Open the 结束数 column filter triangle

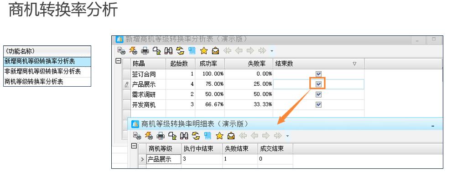pyautogui.click(x=354, y=64)
